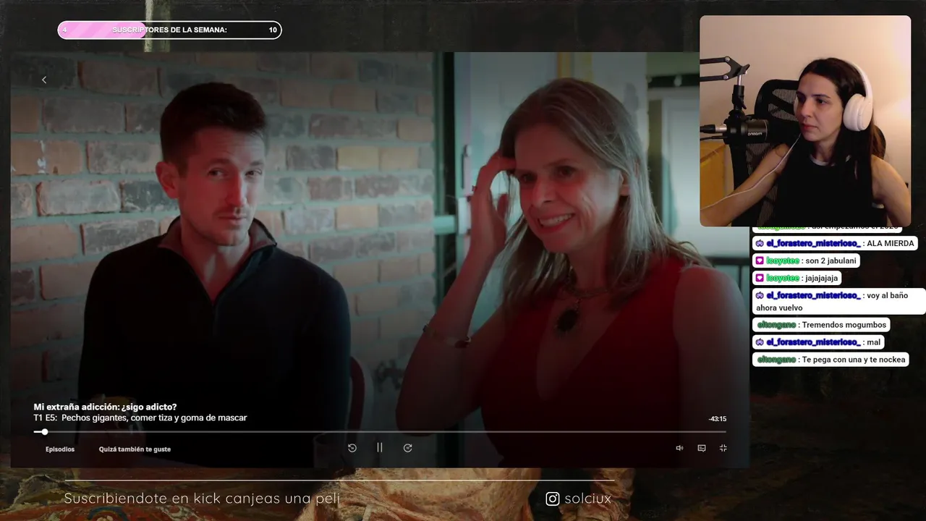Click webcam overlay of the streamer
926x521 pixels.
coord(805,121)
